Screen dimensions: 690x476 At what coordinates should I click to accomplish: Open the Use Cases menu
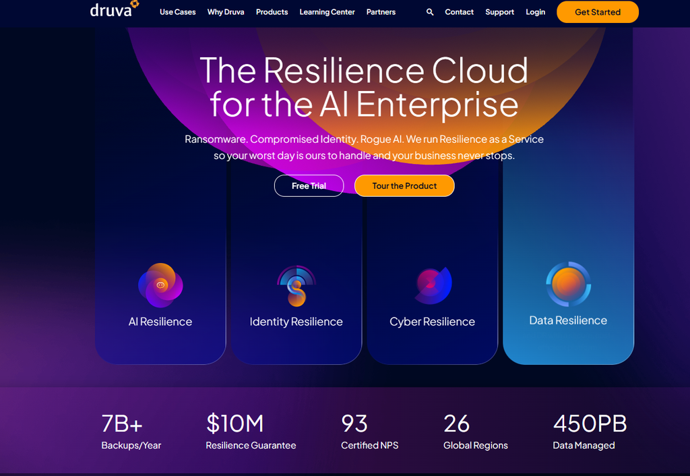pyautogui.click(x=178, y=12)
